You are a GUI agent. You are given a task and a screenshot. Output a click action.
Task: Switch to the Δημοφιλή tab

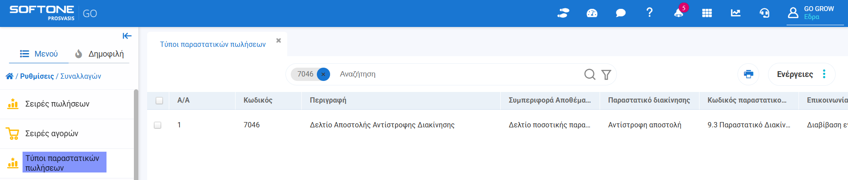(x=99, y=54)
